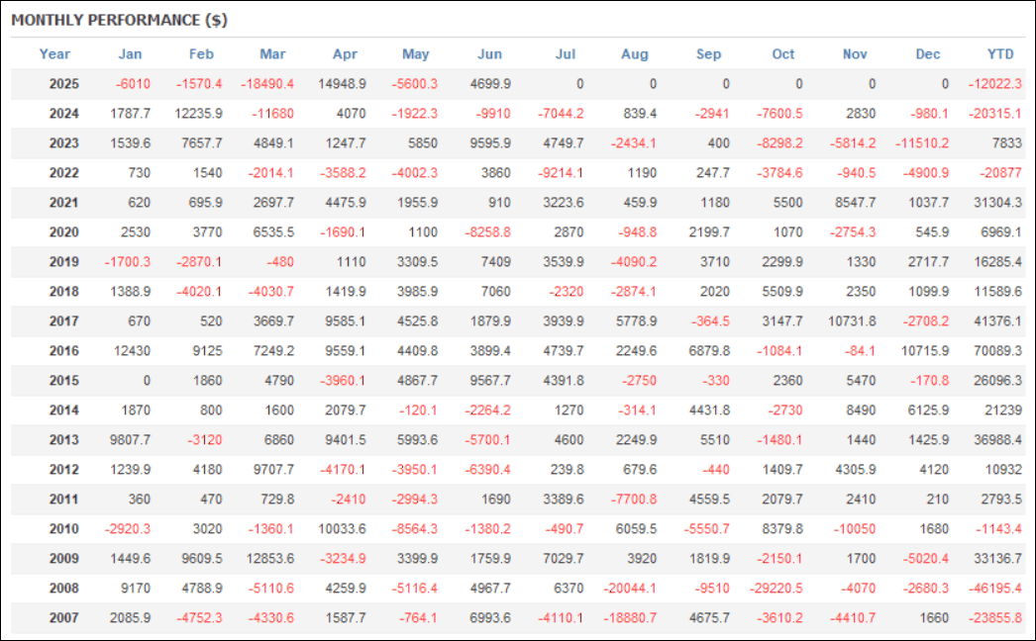Click the Dec column header
1036x641 pixels.
pyautogui.click(x=928, y=54)
